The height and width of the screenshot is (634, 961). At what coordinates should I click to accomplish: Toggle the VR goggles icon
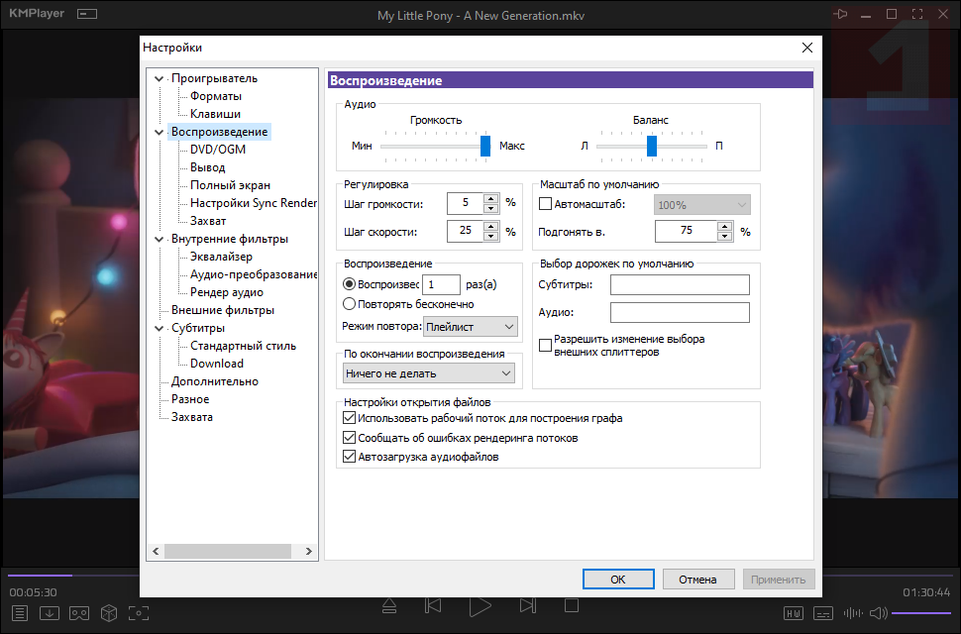pyautogui.click(x=79, y=612)
